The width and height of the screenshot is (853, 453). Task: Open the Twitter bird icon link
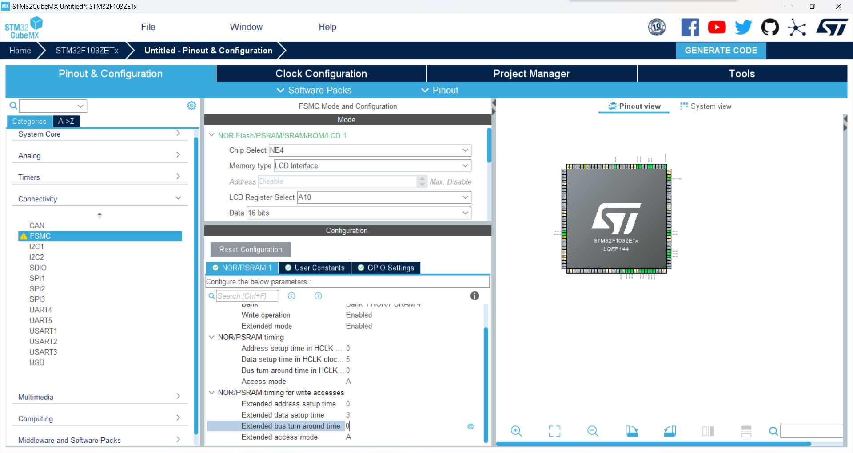pyautogui.click(x=743, y=27)
